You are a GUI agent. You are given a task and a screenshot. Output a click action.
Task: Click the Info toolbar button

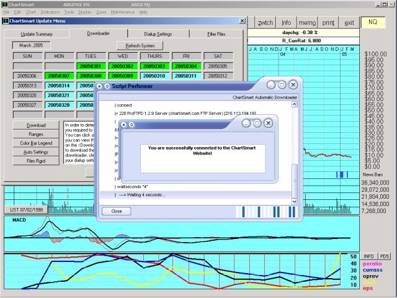287,22
